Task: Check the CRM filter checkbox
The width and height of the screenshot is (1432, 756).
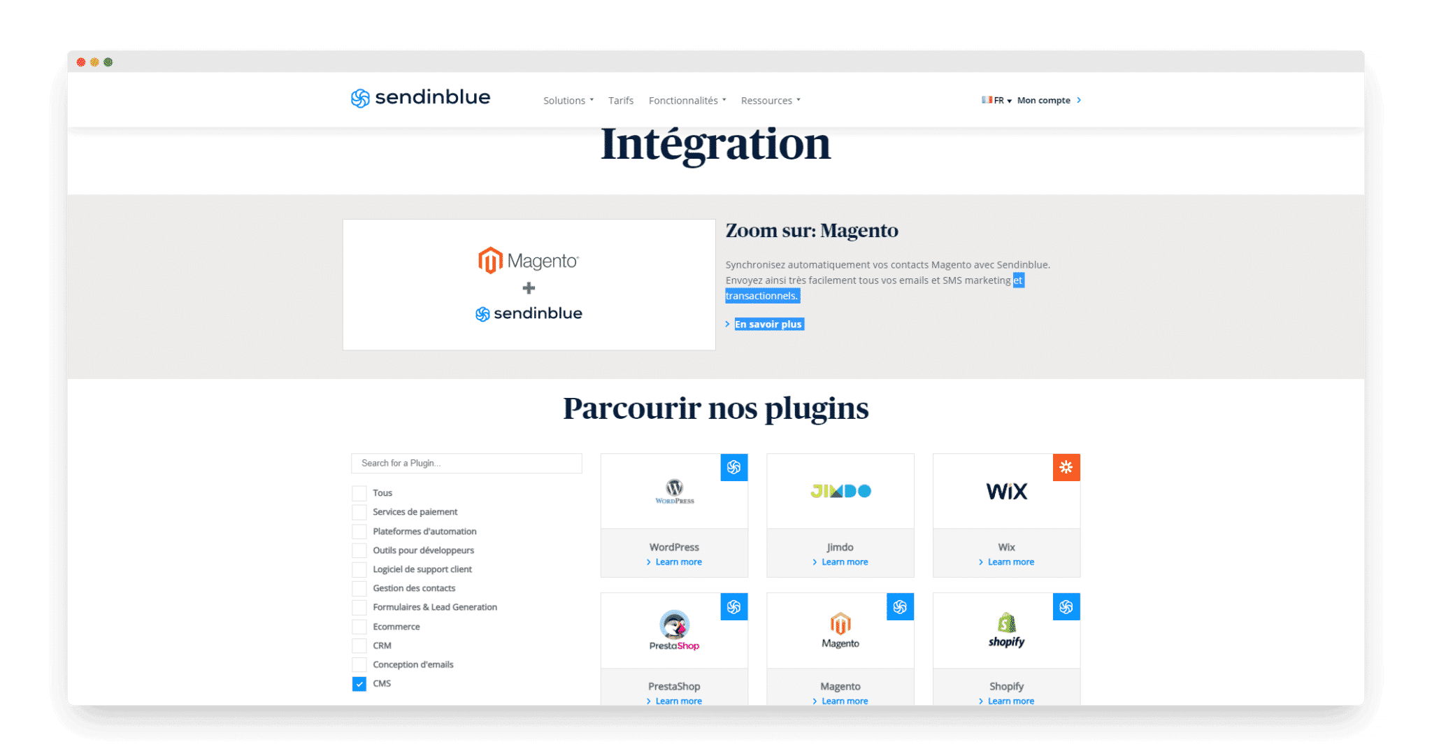Action: [359, 646]
